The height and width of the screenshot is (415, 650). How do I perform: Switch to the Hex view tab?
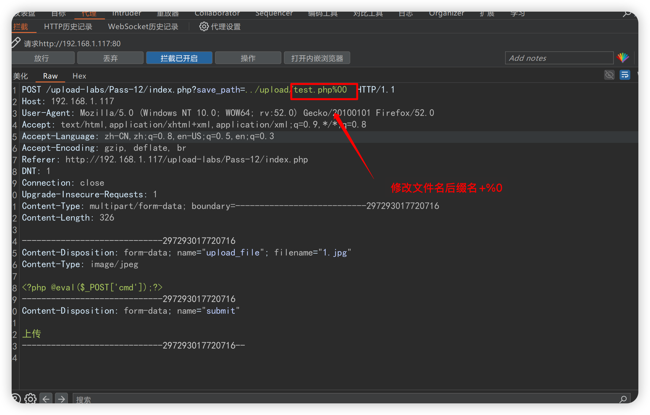79,76
